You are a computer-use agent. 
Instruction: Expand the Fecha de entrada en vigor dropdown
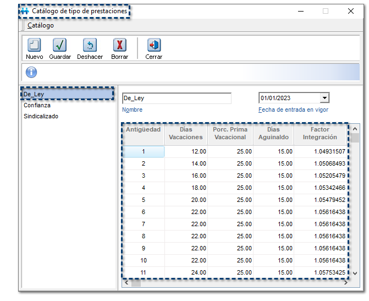[324, 98]
